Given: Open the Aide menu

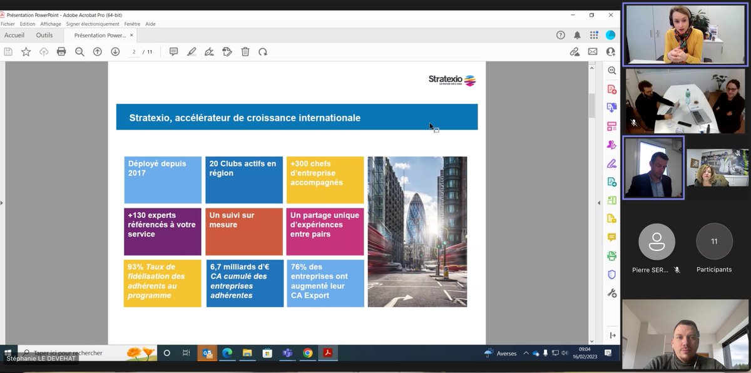Looking at the screenshot, I should pos(150,24).
